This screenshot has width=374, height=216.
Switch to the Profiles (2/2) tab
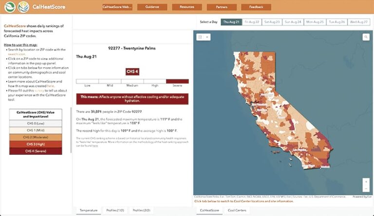(x=141, y=210)
